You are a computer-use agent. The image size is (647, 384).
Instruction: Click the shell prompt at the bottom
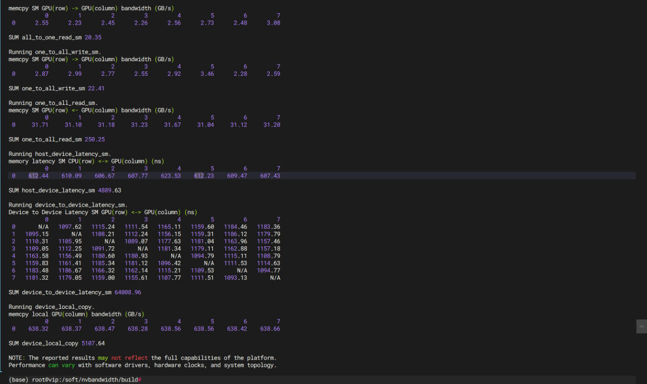tap(75, 379)
